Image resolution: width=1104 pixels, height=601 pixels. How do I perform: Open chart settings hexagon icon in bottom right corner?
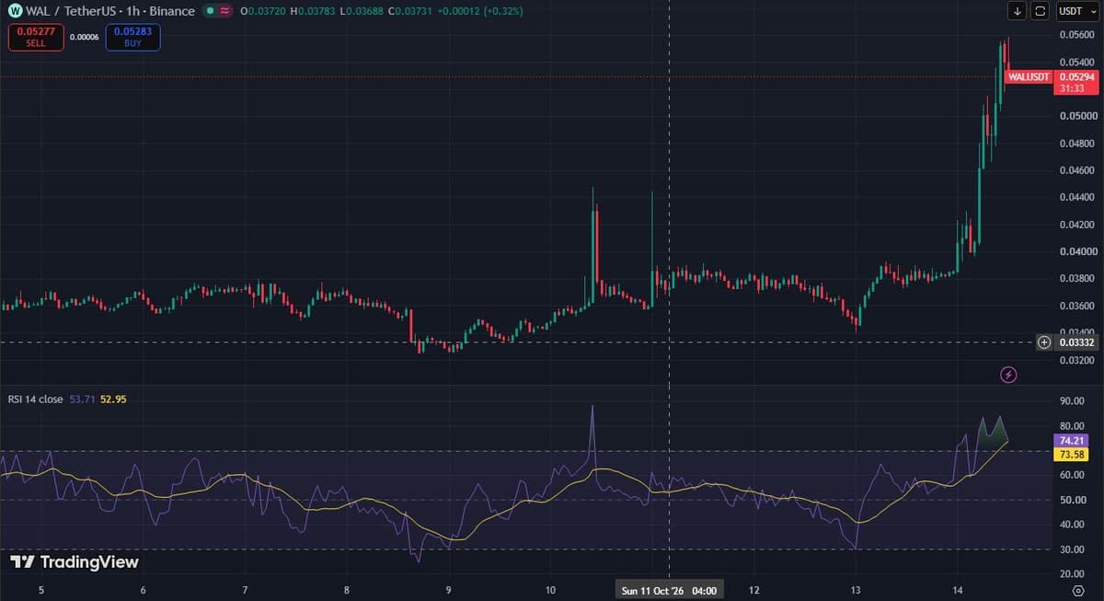[x=1078, y=589]
